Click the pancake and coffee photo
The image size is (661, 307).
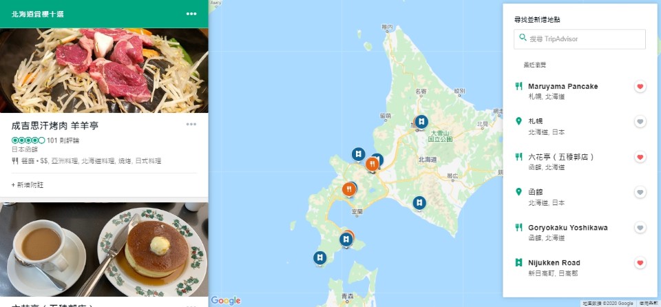(104, 249)
